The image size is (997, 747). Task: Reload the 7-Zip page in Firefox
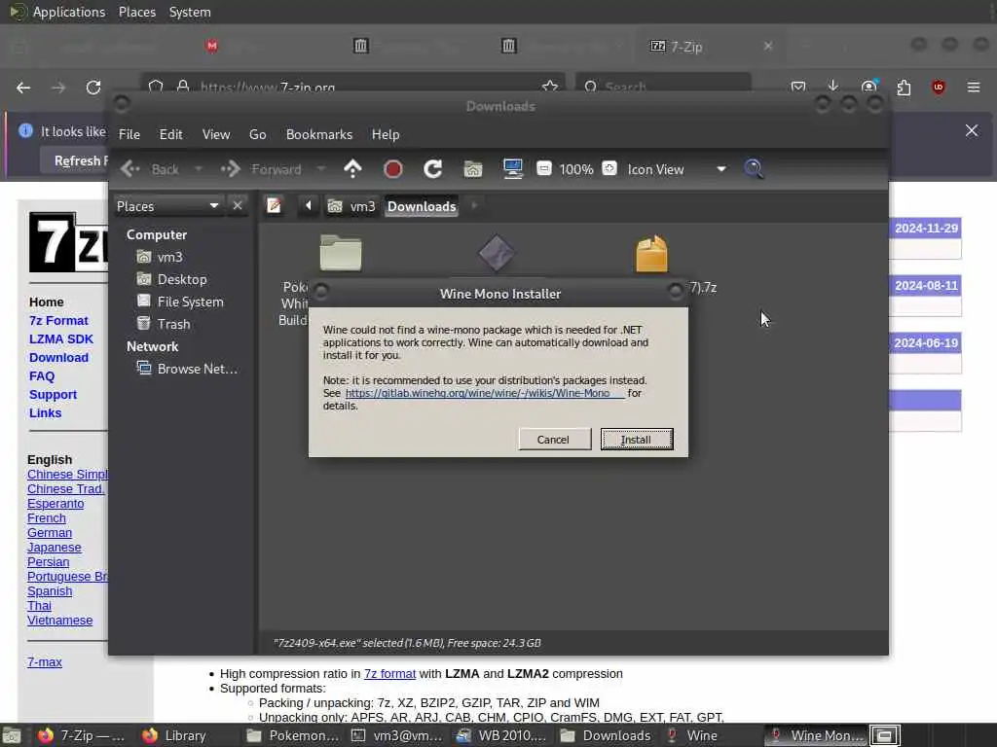click(x=93, y=87)
